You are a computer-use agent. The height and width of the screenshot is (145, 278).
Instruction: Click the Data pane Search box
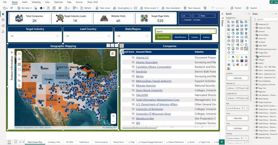265,19
